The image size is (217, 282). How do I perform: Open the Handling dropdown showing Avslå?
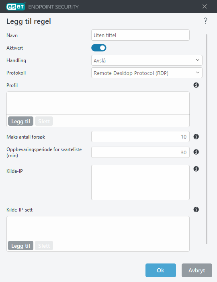[x=147, y=60]
